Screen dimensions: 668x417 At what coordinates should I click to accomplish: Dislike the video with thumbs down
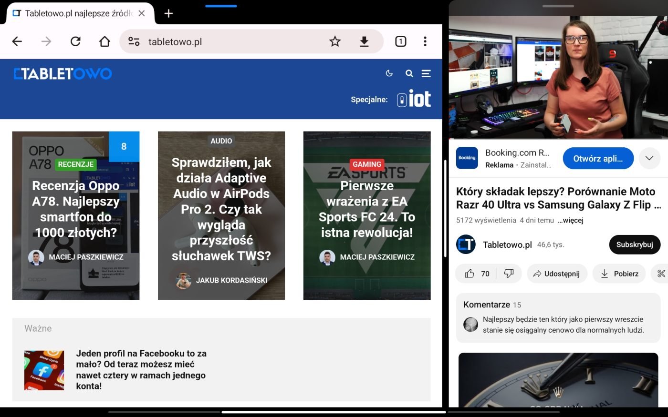point(509,274)
